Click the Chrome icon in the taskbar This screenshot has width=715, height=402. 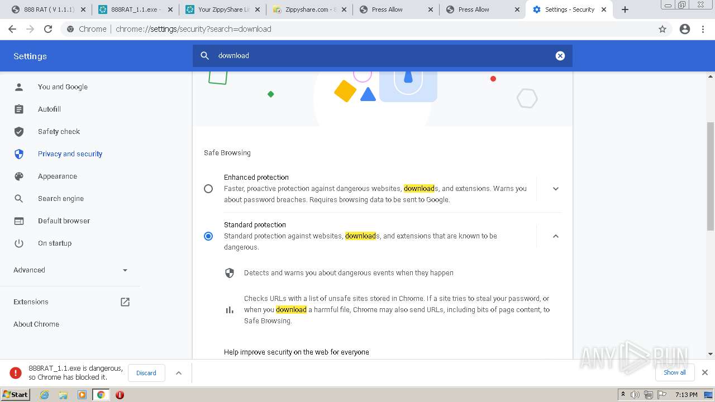[101, 395]
